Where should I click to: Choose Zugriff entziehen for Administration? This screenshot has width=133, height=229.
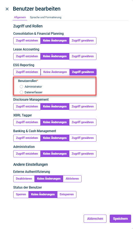[x=27, y=154]
